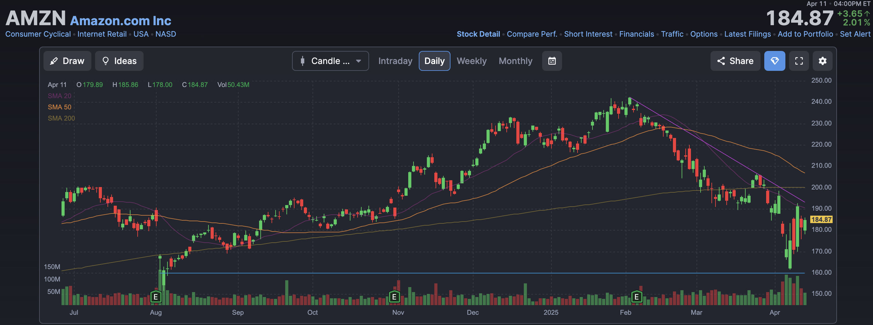Click the Apr 11 date label
This screenshot has height=325, width=873.
point(57,85)
